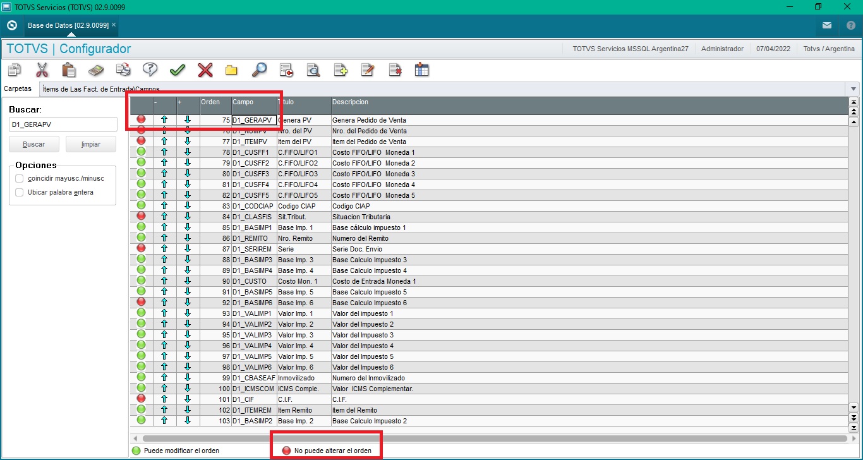Viewport: 863px width, 460px height.
Task: Select the D1_ITEMREM field cell
Action: coord(254,410)
